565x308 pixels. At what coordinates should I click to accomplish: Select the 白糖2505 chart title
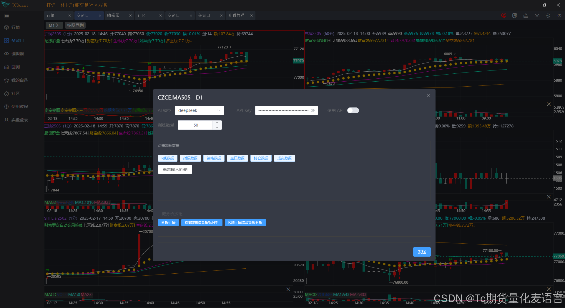coord(313,33)
